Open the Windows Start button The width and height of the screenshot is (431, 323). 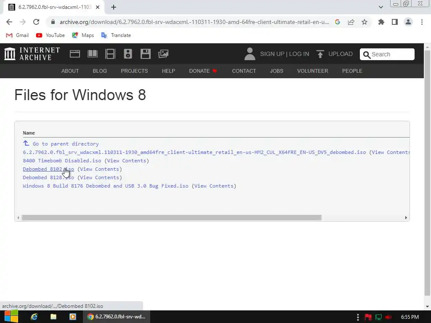coord(11,316)
